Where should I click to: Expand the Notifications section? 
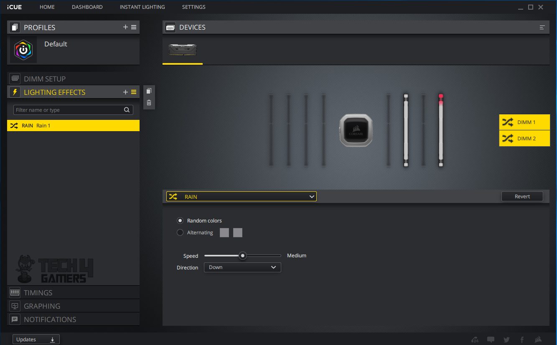[x=73, y=319]
